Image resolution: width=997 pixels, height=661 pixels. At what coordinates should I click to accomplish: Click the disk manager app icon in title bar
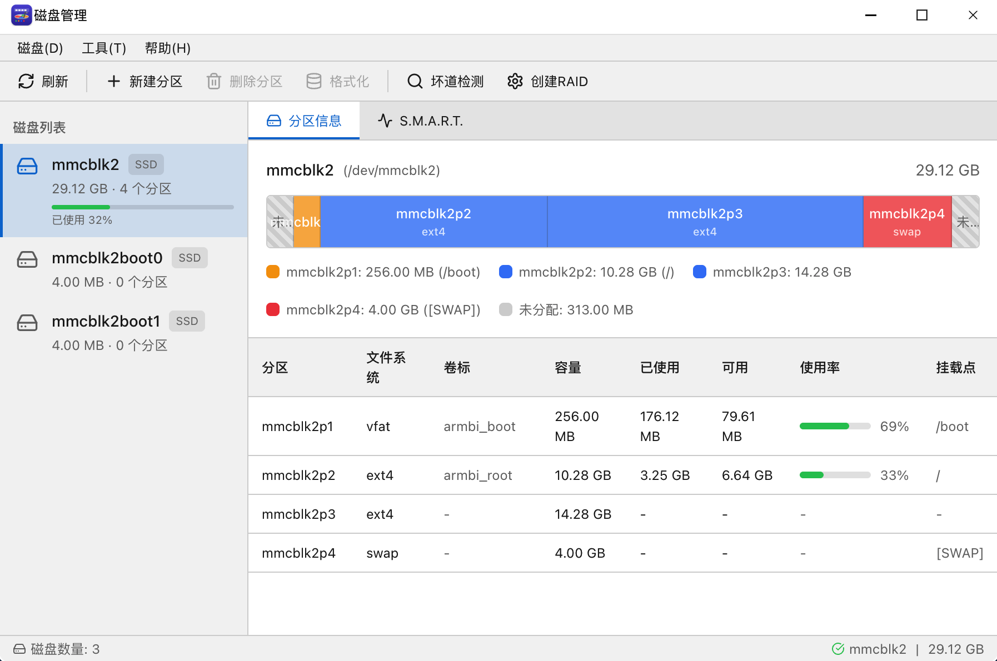pos(21,15)
